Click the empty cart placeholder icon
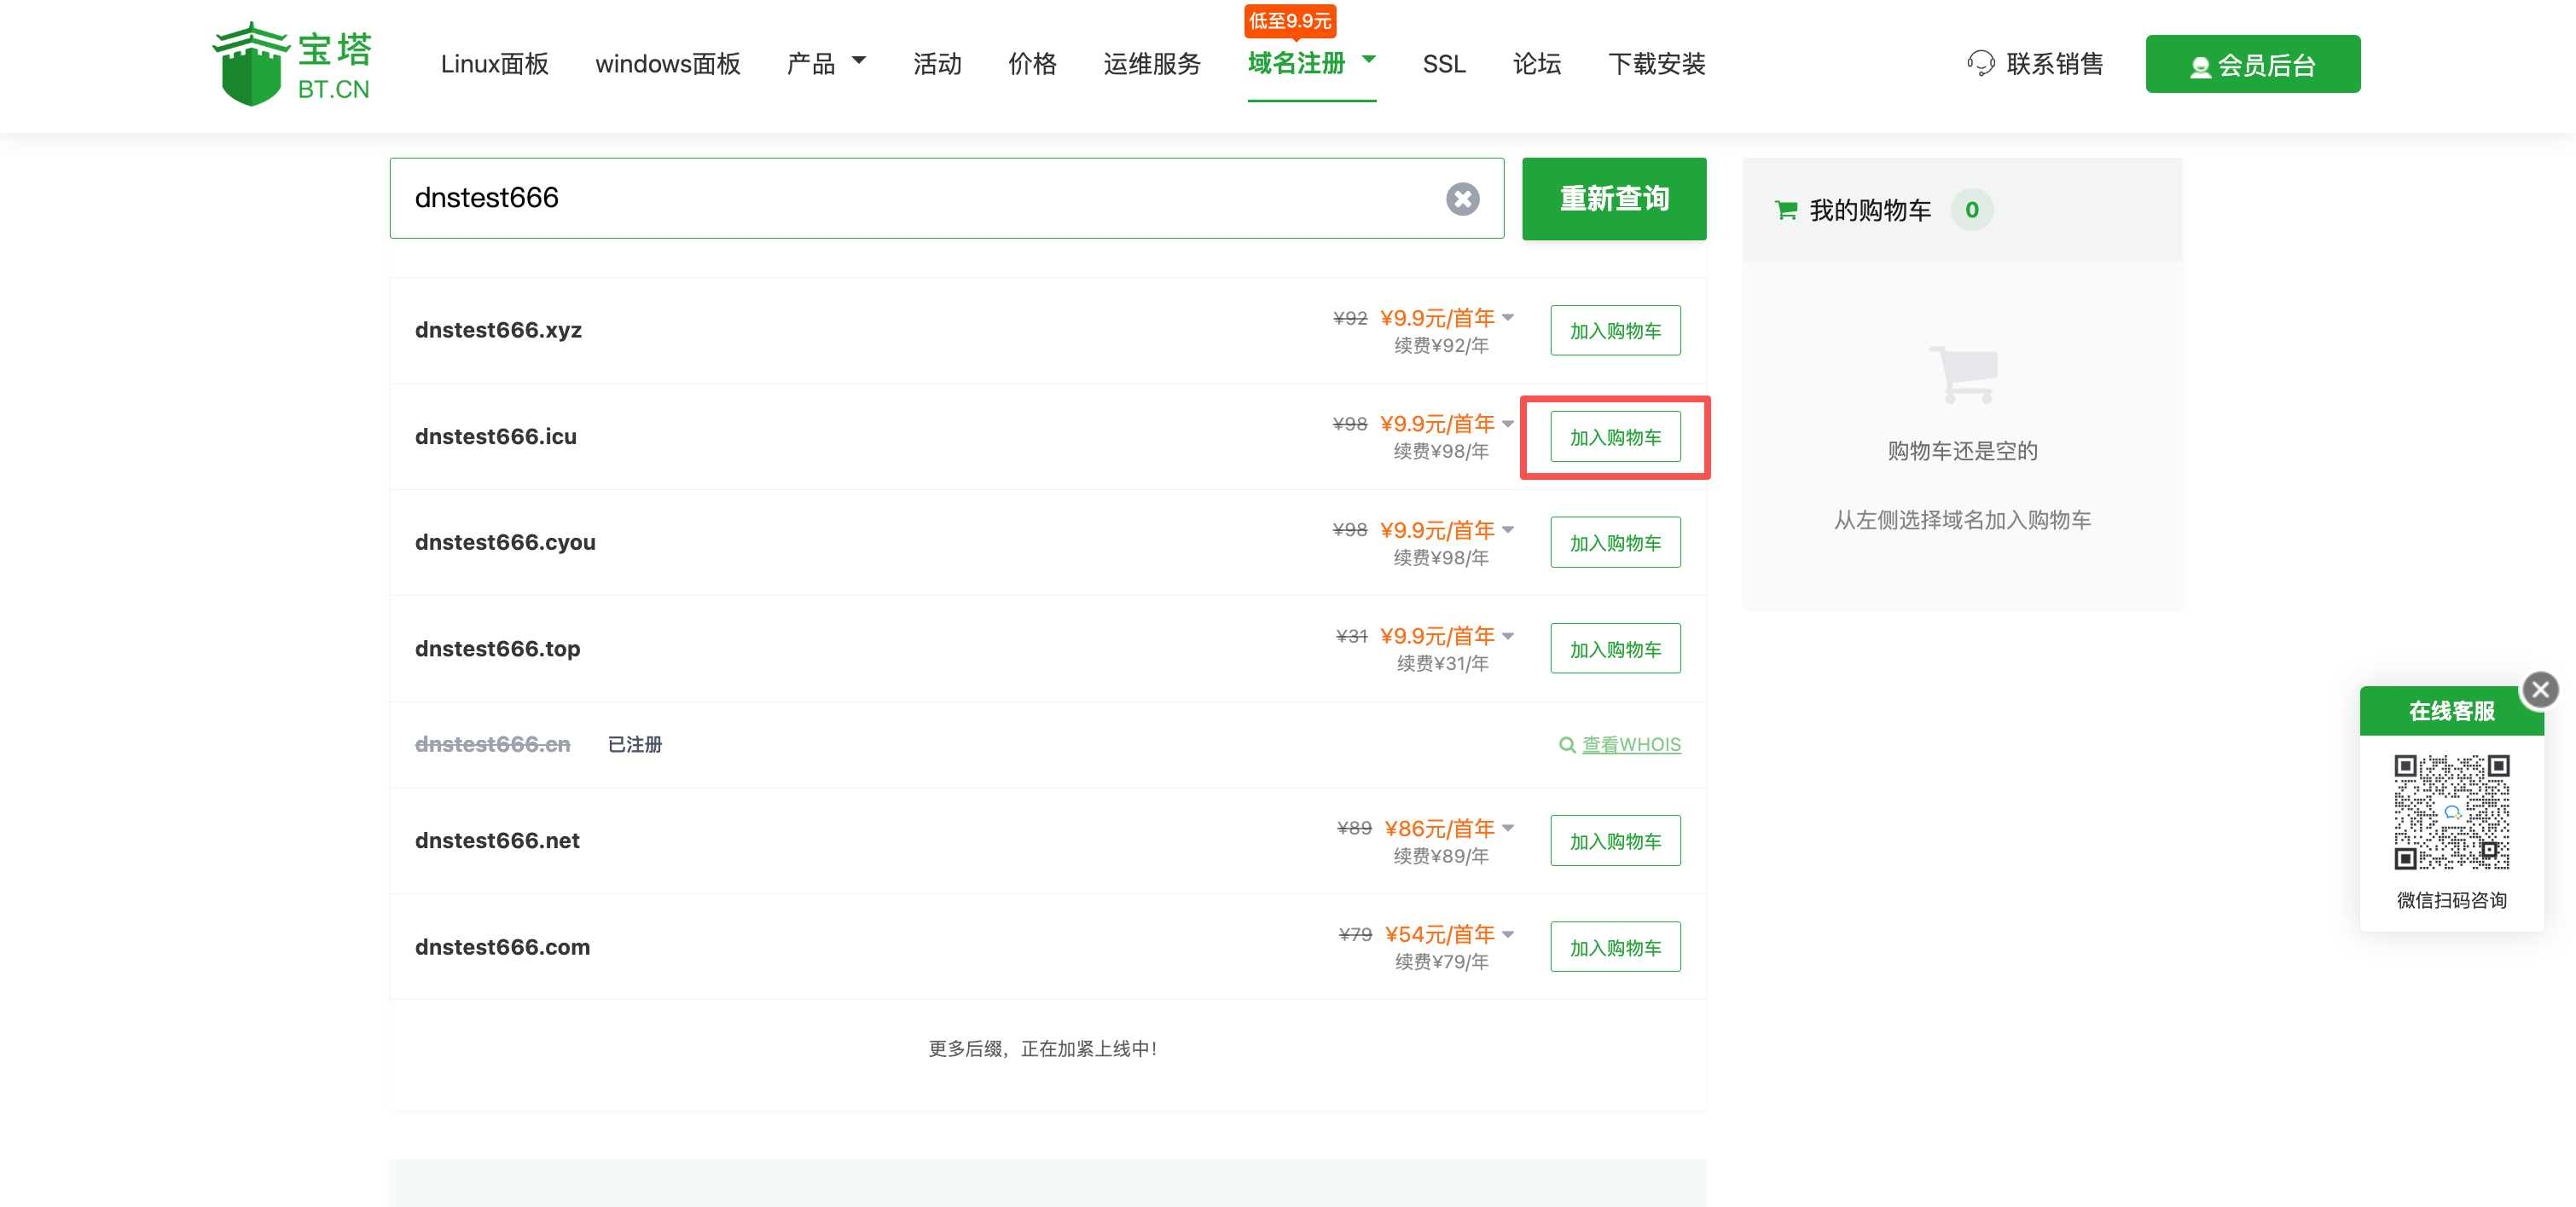This screenshot has height=1207, width=2576. point(1963,375)
